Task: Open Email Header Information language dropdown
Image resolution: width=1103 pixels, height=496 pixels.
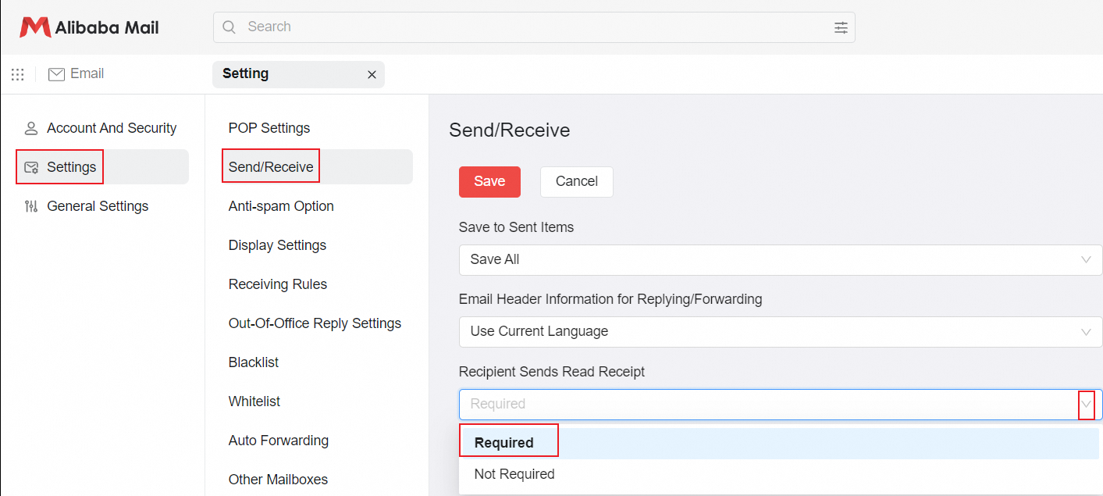Action: click(781, 331)
